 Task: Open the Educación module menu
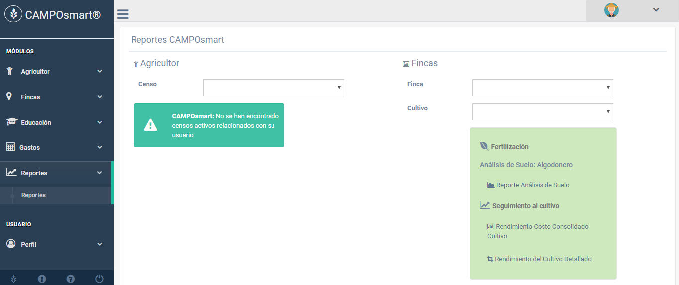56,122
